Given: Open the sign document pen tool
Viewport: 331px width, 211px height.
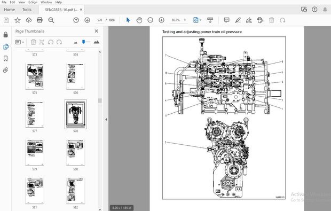Looking at the screenshot, I should (249, 20).
